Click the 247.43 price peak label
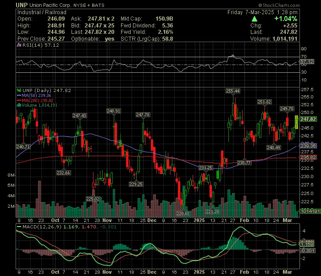Screen dimensions: 321x276 pyautogui.click(x=80, y=115)
